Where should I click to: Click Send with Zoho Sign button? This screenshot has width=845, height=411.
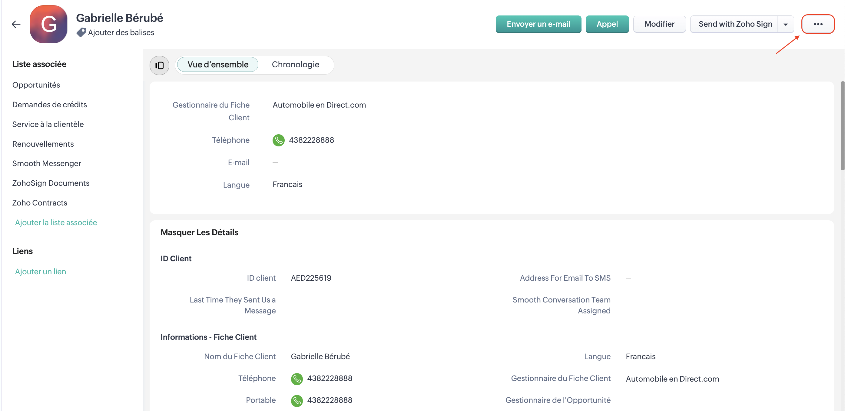[x=735, y=24]
